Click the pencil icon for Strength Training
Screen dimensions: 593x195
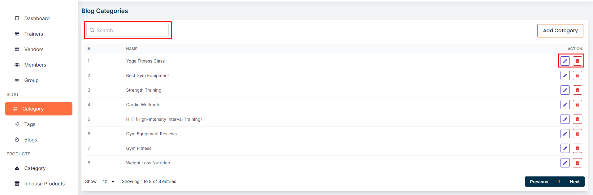565,90
